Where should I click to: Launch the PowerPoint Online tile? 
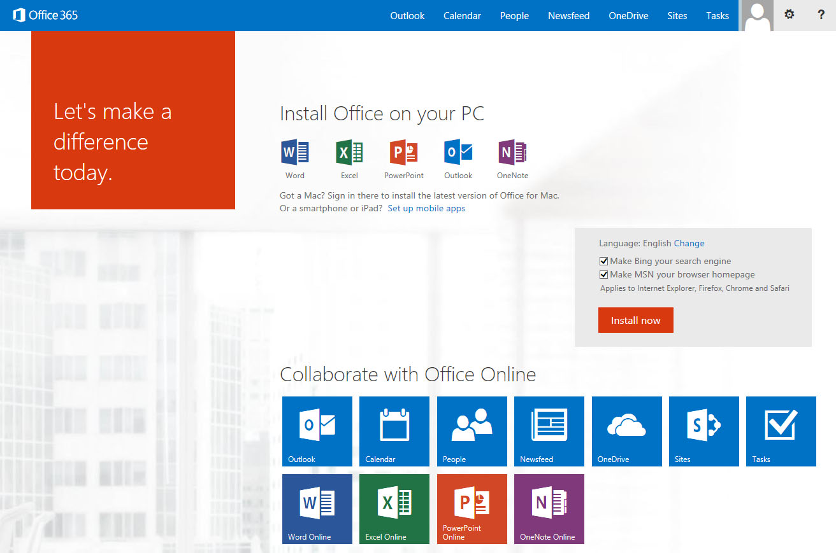tap(472, 509)
